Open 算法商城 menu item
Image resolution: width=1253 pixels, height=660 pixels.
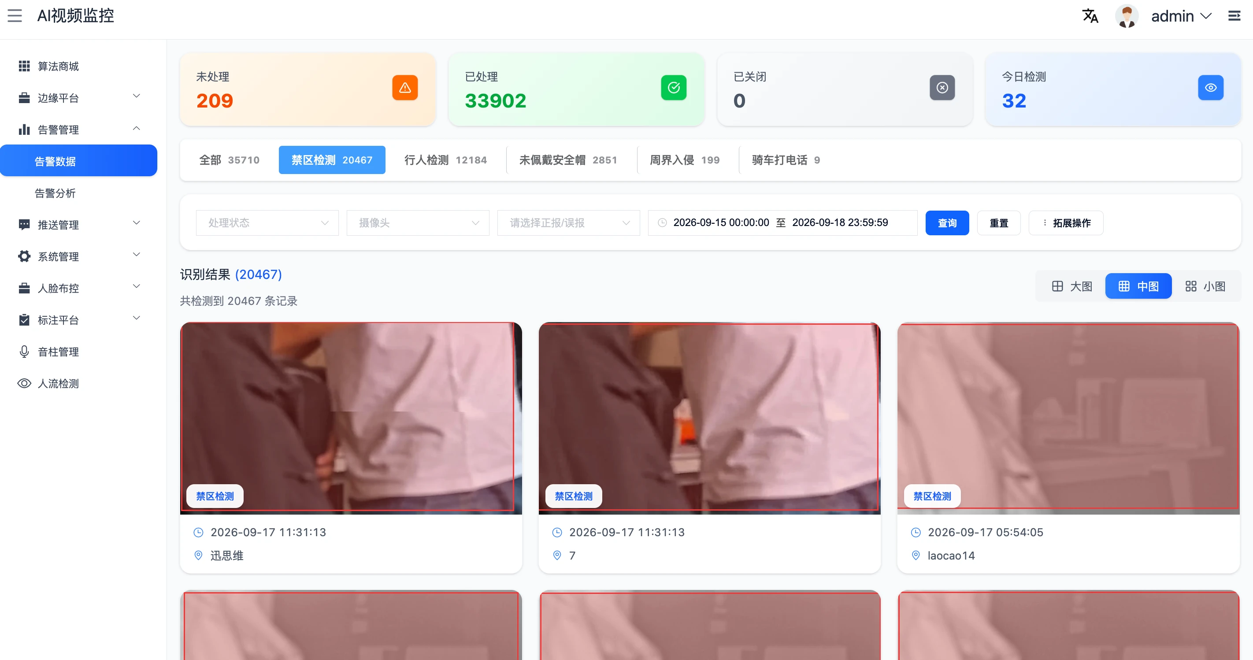78,66
